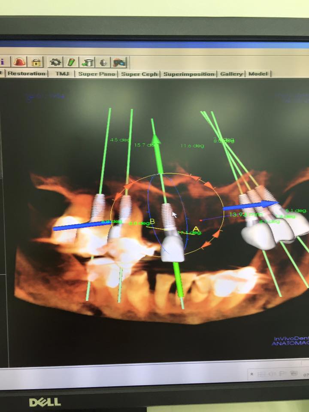Viewport: 309px width, 412px height.
Task: Click the '15.7 deg' angle label
Action: click(x=144, y=145)
